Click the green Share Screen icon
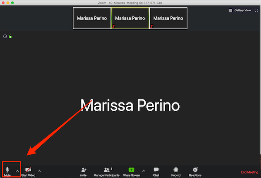This screenshot has width=261, height=178. coord(131,170)
